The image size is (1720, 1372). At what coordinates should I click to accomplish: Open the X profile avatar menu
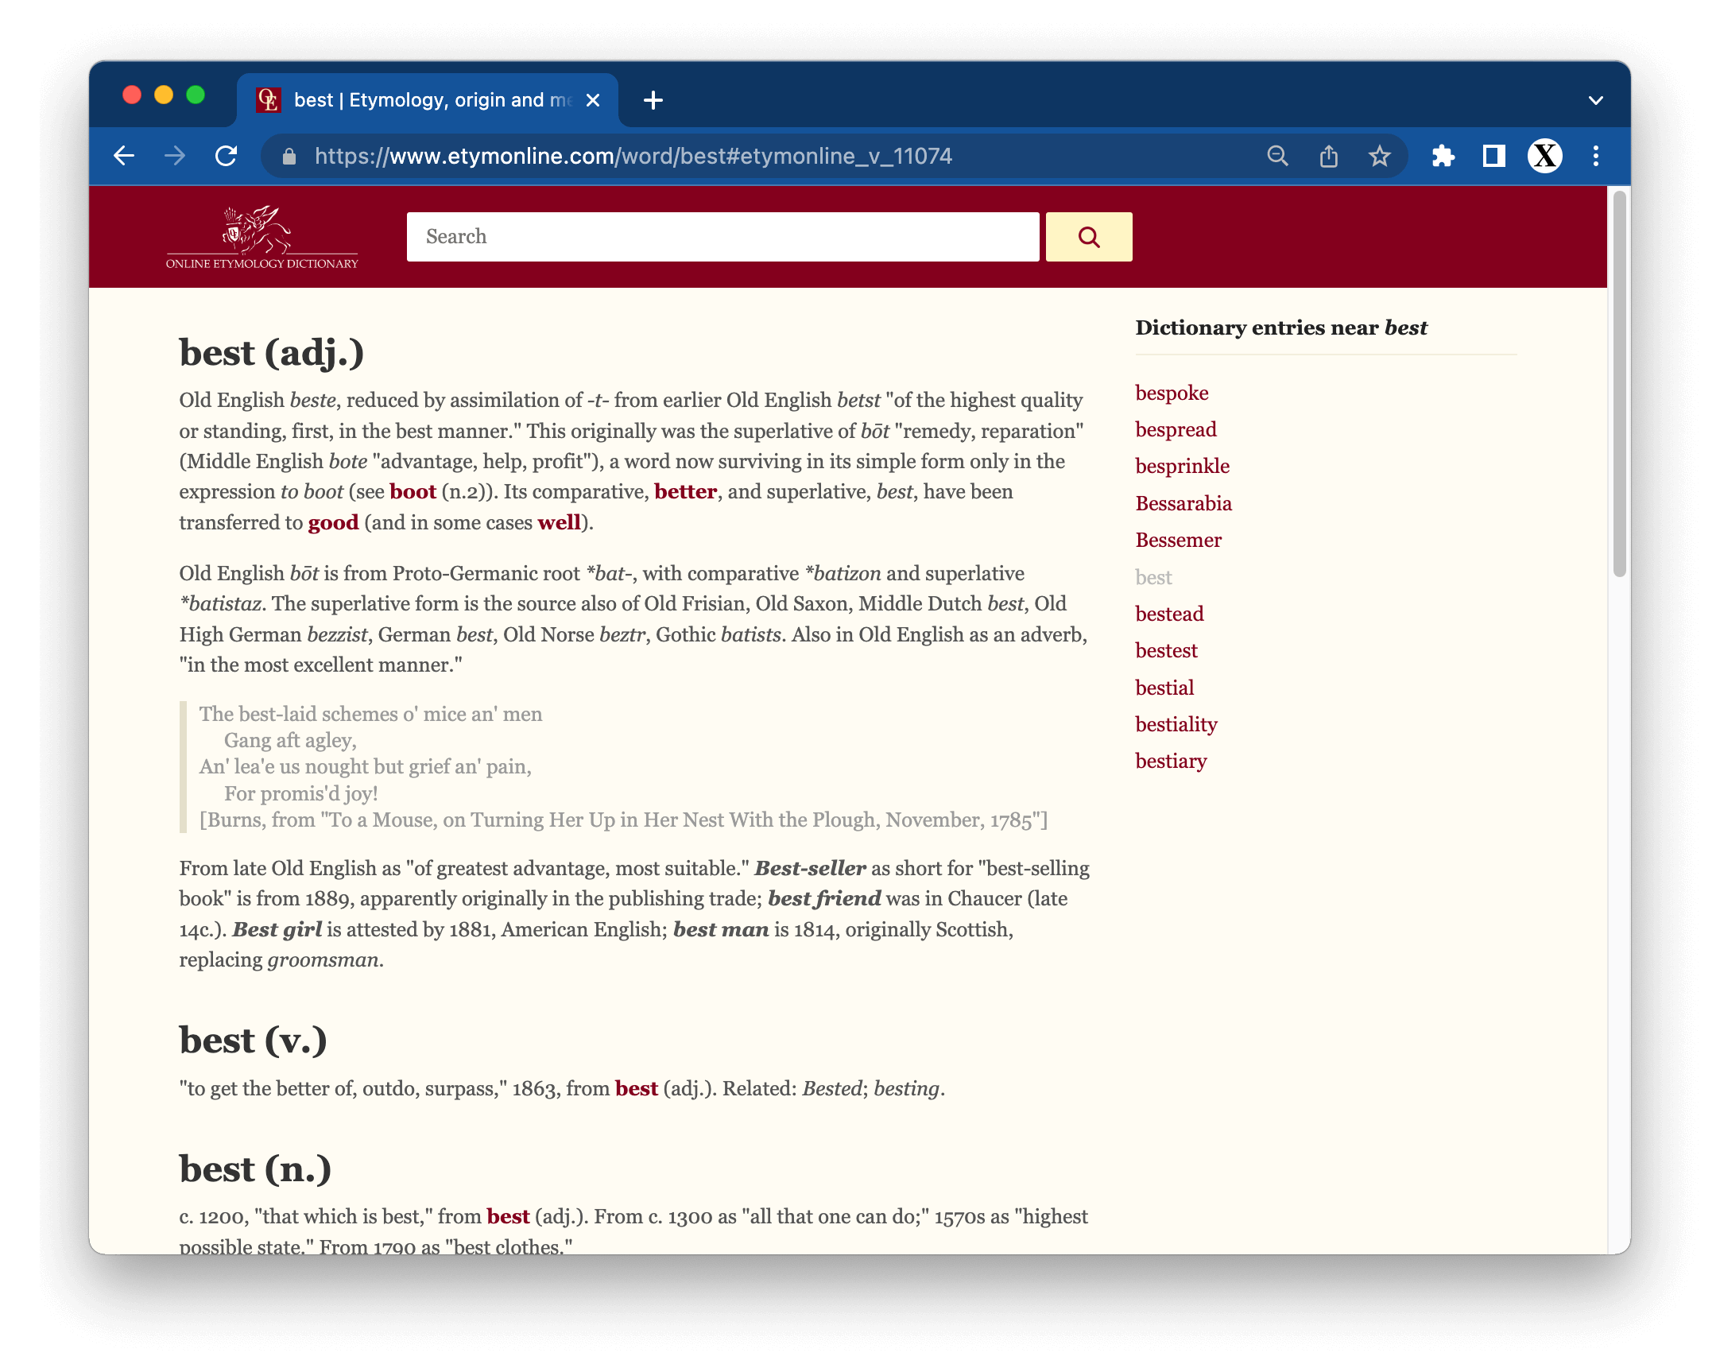click(1544, 156)
